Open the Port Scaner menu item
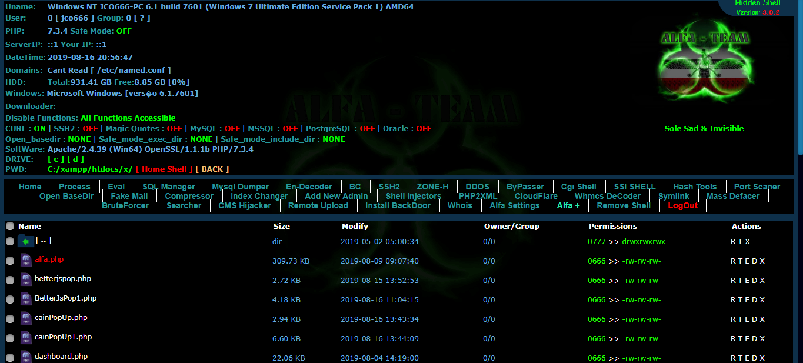 pyautogui.click(x=757, y=187)
